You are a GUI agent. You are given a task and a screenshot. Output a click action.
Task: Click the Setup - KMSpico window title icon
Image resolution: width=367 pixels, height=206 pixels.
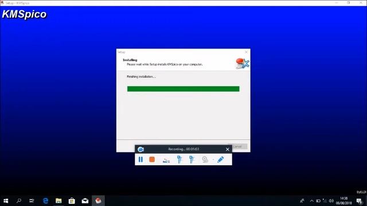coord(2,3)
